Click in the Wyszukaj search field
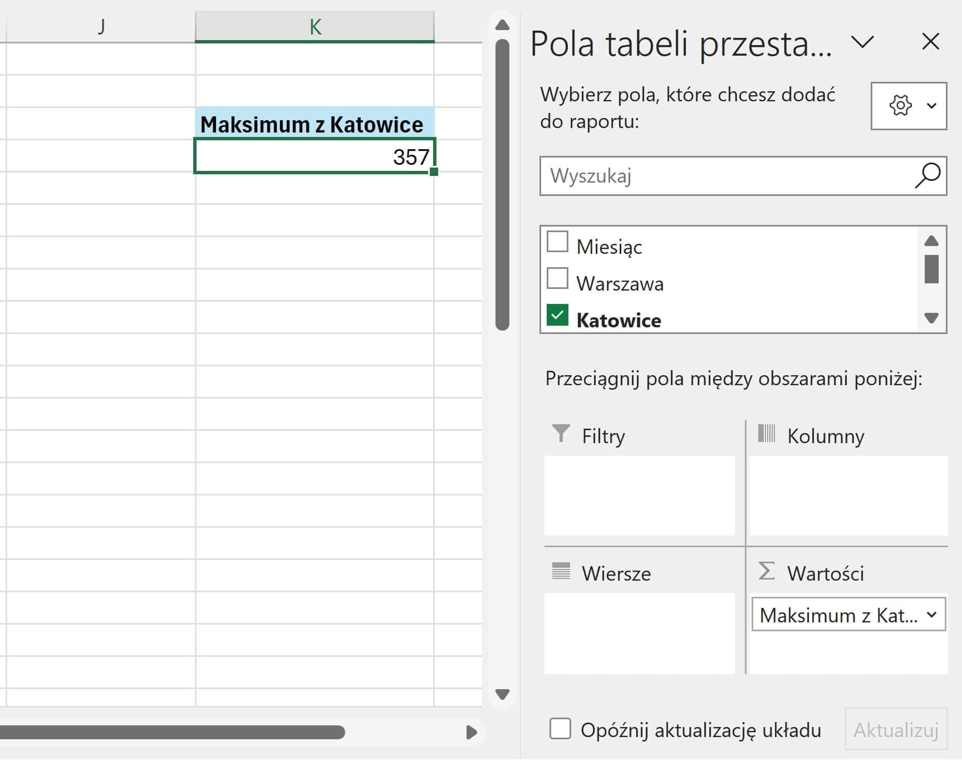The image size is (962, 761). click(724, 176)
